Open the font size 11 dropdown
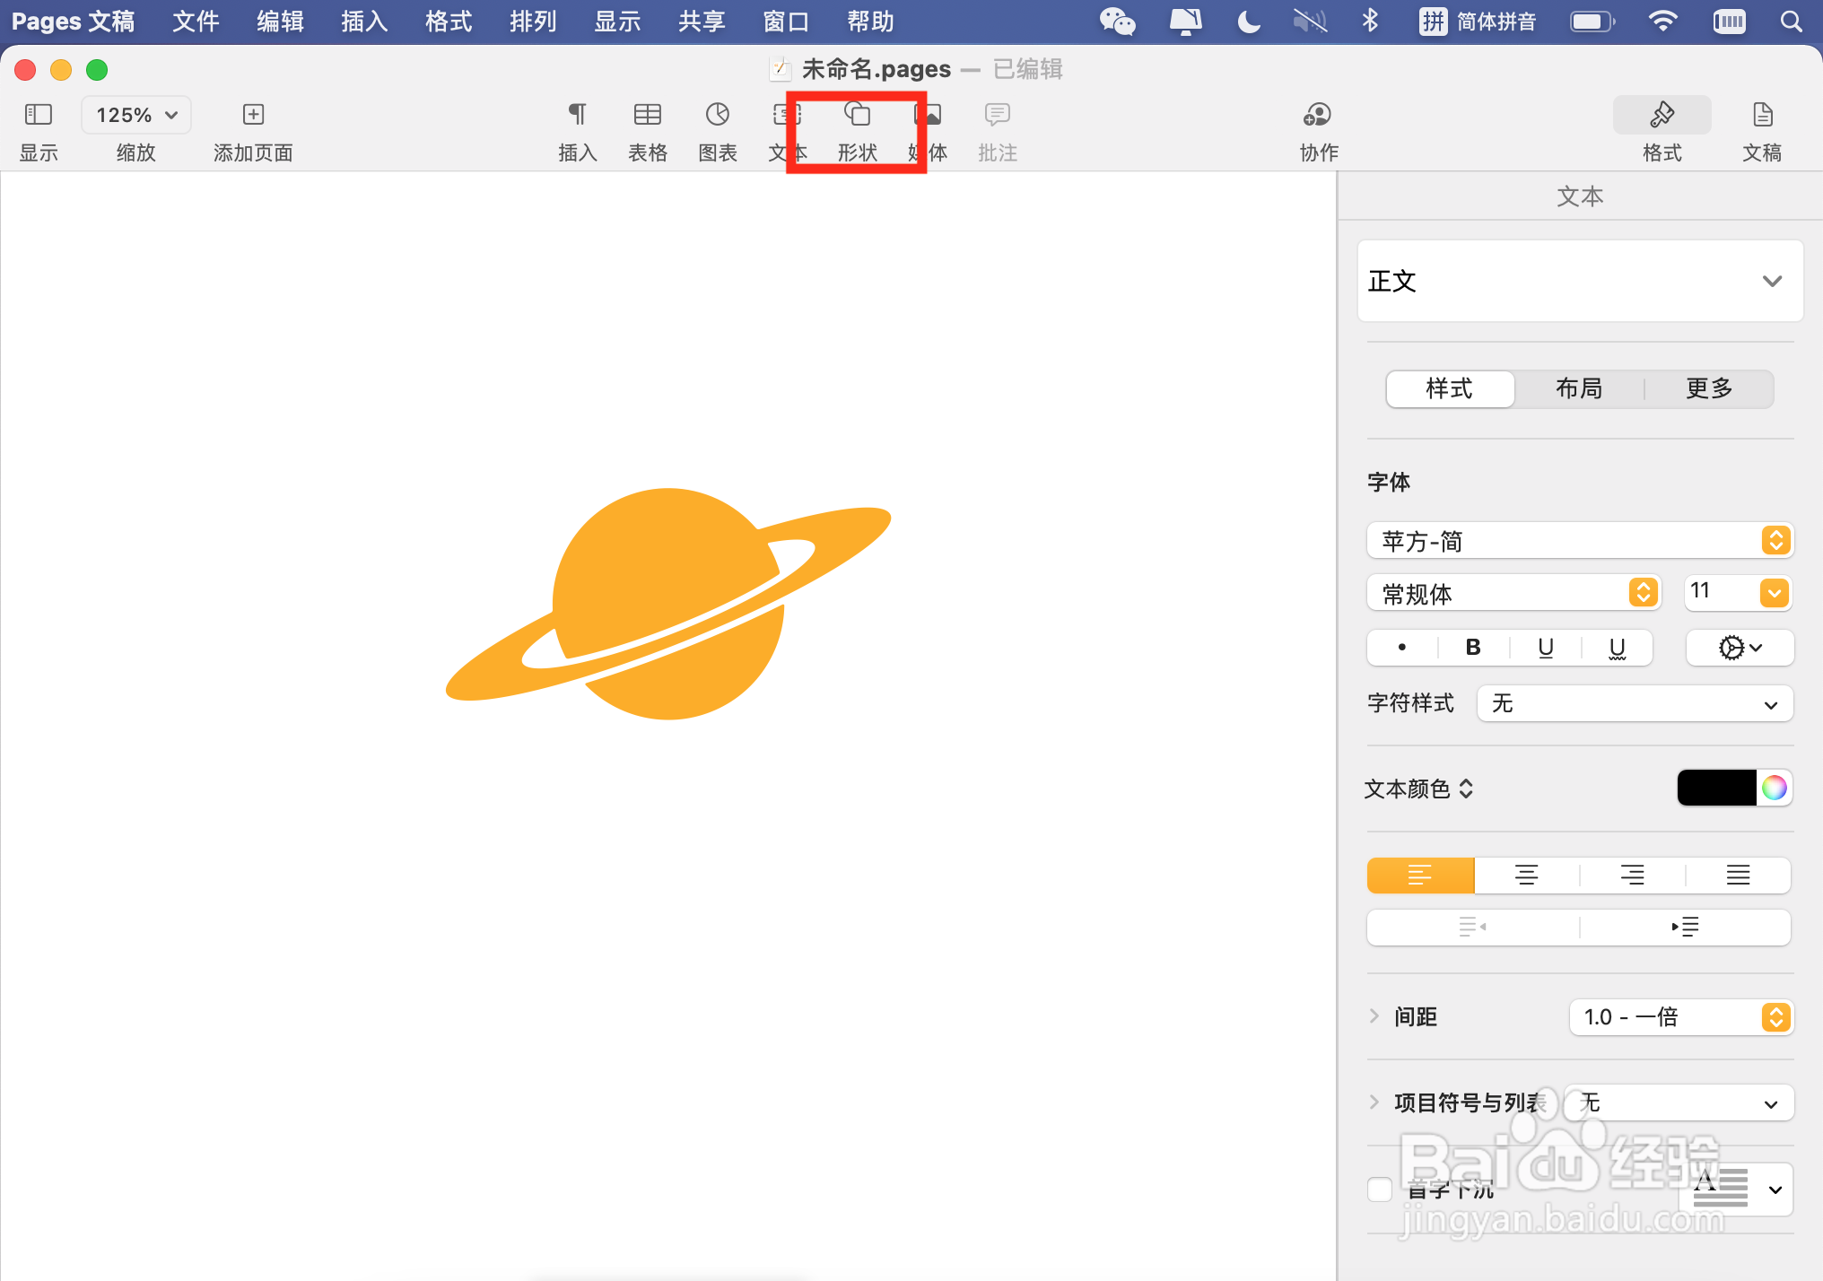1823x1281 pixels. pyautogui.click(x=1774, y=592)
